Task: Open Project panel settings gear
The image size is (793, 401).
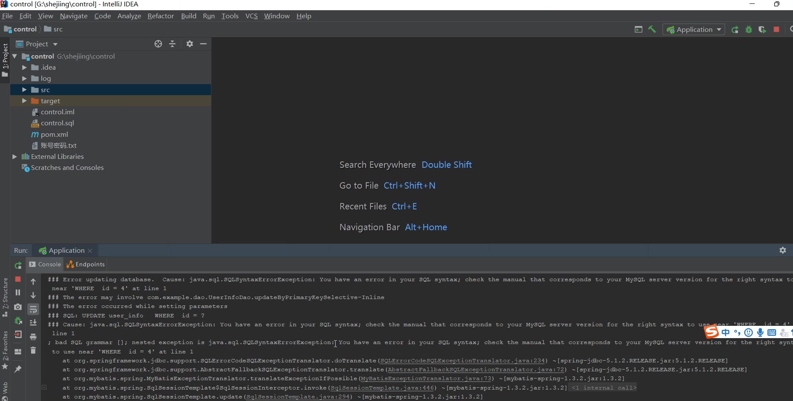Action: pos(190,44)
